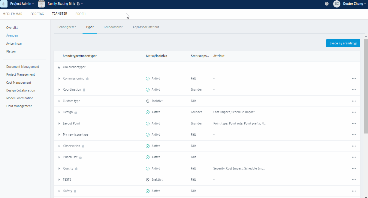Click the vertical scrollbar of the types list
Image resolution: width=368 pixels, height=198 pixels.
tap(366, 86)
